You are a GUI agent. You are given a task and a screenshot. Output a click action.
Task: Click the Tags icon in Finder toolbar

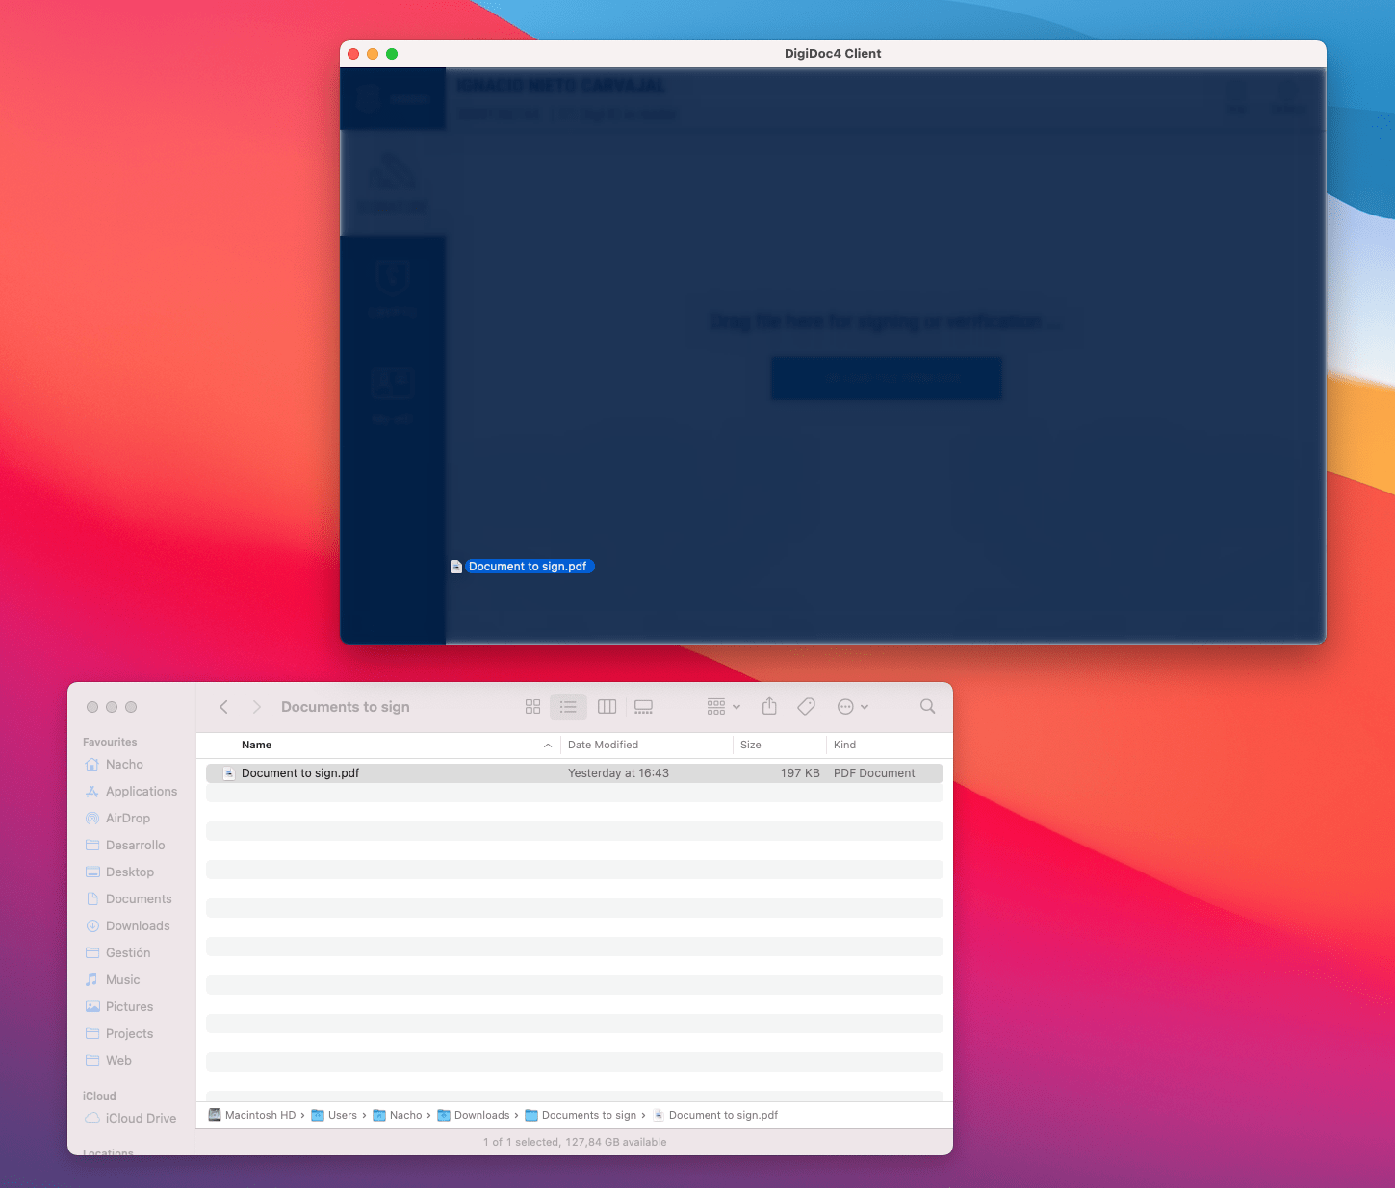coord(807,707)
